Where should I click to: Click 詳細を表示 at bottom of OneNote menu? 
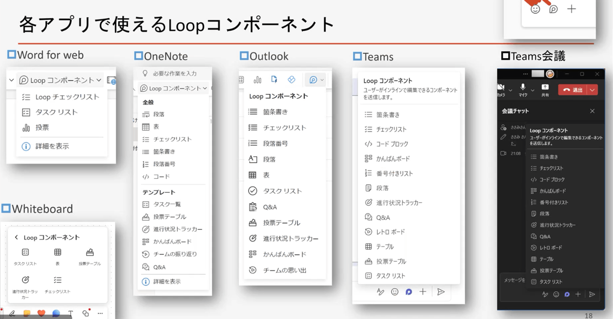(x=173, y=281)
